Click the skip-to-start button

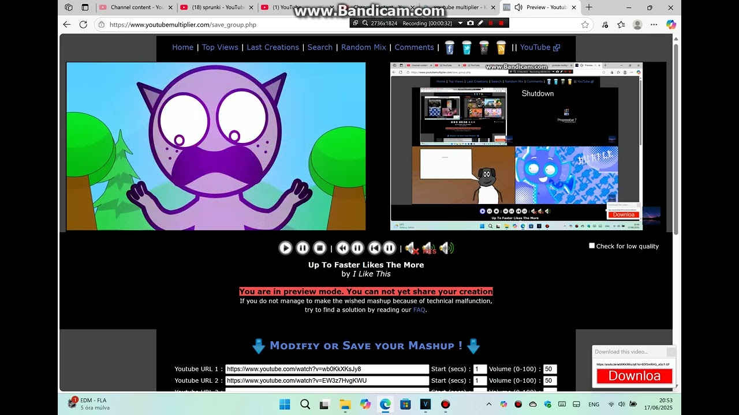pos(374,248)
